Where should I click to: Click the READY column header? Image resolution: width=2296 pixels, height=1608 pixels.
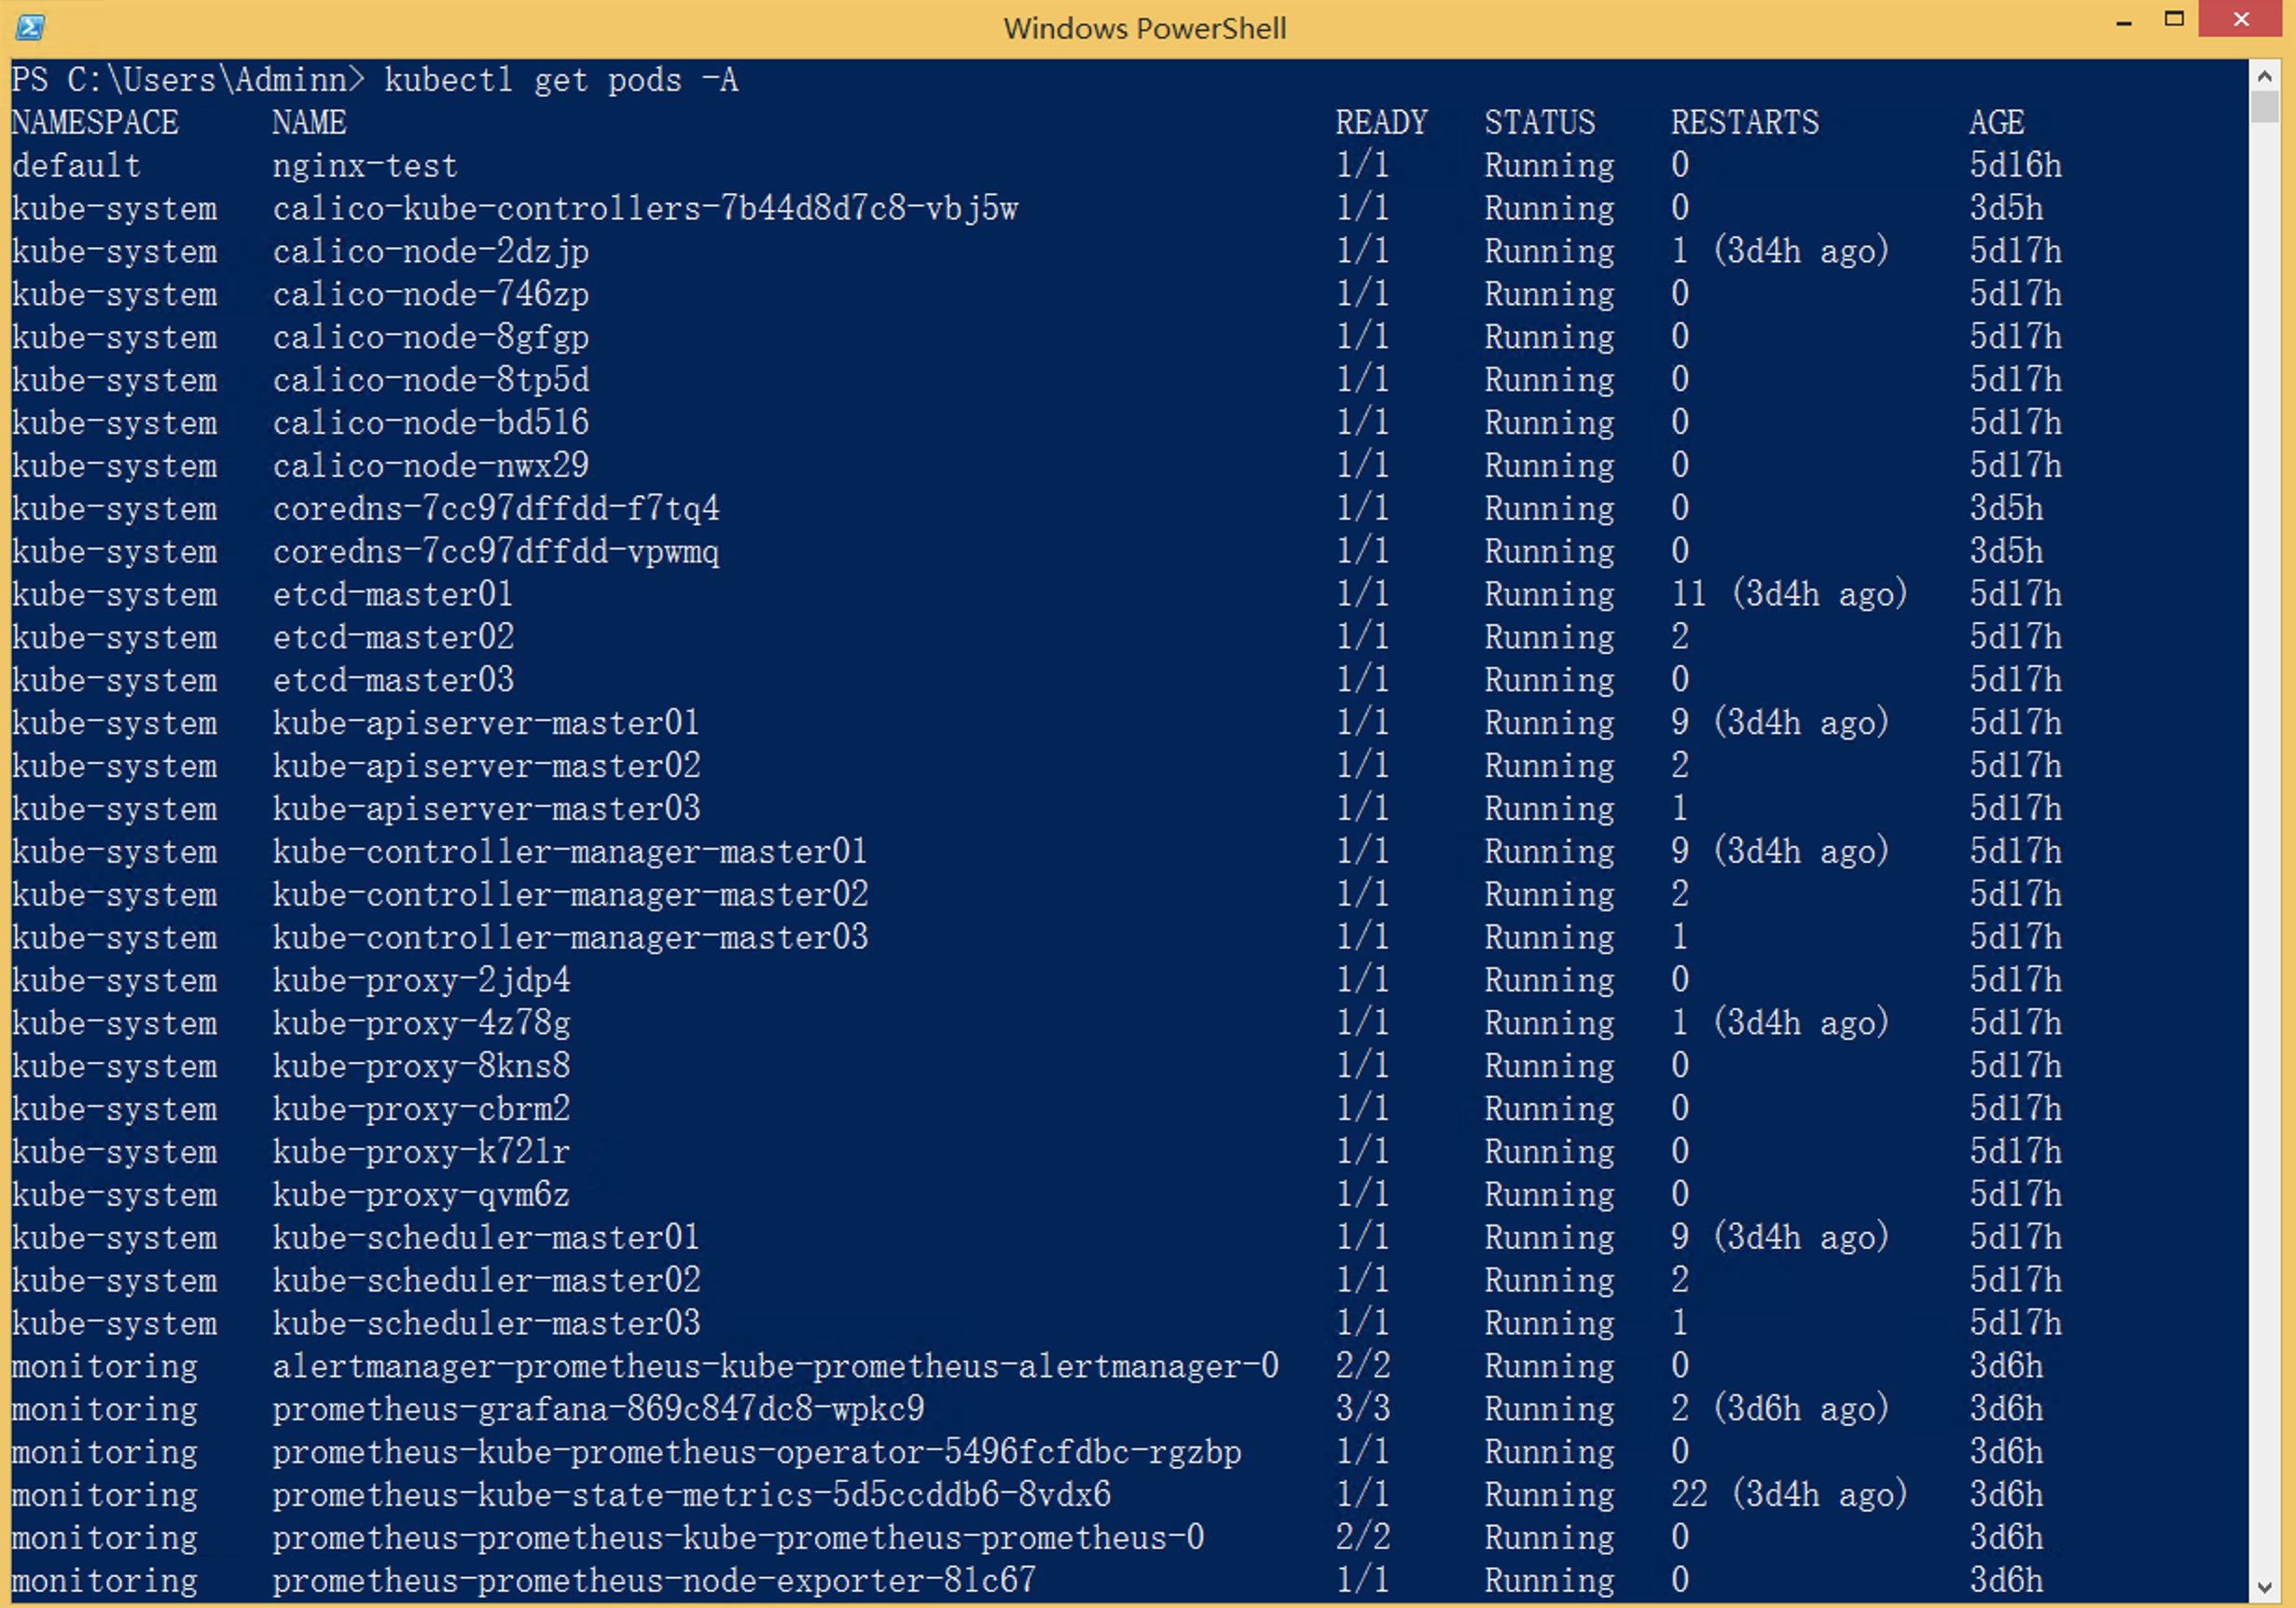click(1381, 123)
